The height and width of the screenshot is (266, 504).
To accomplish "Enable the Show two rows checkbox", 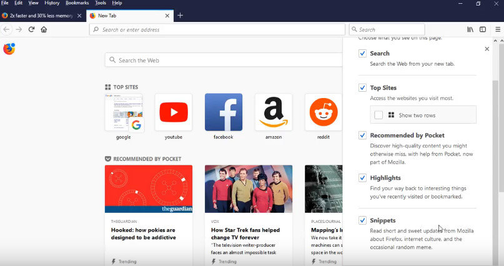I will (x=378, y=115).
